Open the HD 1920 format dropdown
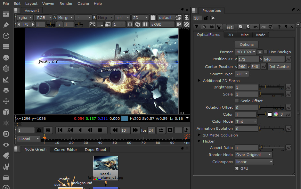 pos(246,52)
